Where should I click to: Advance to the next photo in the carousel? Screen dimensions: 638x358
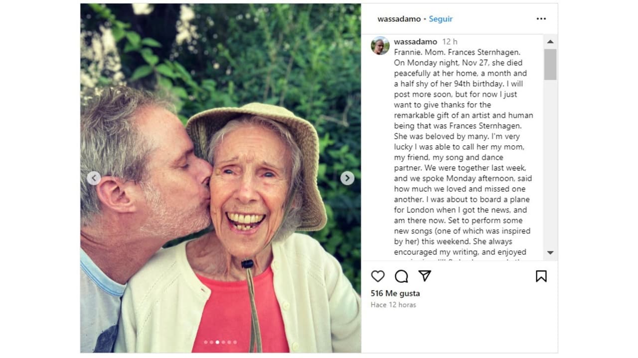[347, 178]
